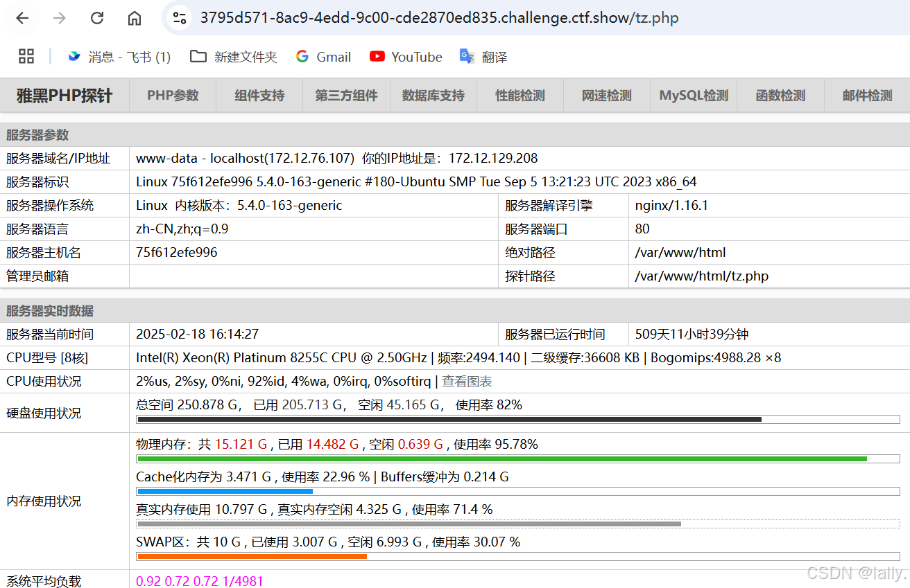This screenshot has width=910, height=588.
Task: Click the 雅黑PHP探针 title
Action: [x=65, y=96]
